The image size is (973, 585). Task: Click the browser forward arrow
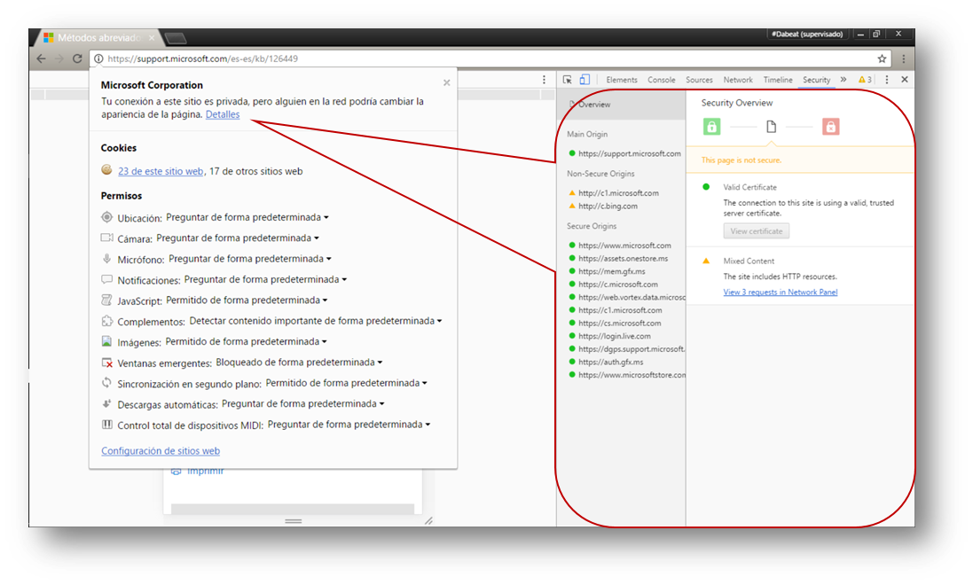tap(59, 58)
